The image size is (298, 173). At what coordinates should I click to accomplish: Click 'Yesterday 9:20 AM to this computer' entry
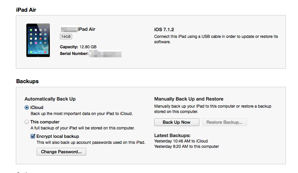(x=187, y=147)
